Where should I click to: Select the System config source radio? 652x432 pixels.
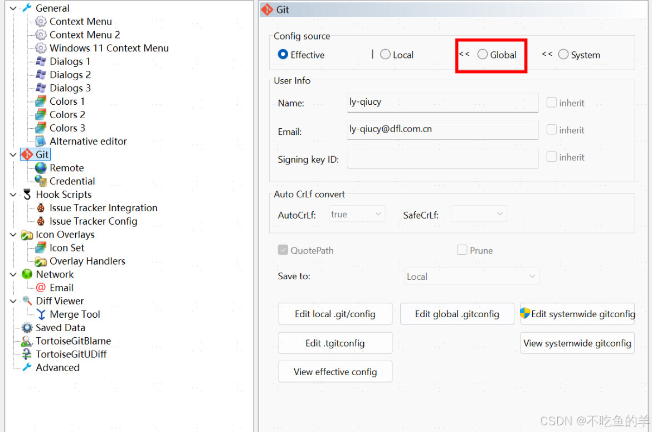coord(563,55)
